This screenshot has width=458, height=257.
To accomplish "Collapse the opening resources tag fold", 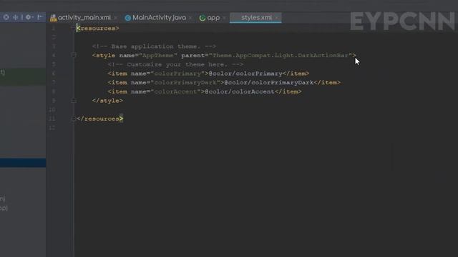I will [x=73, y=29].
